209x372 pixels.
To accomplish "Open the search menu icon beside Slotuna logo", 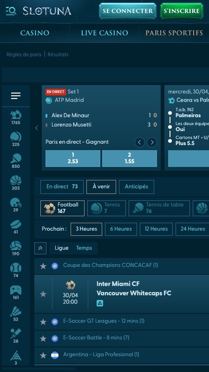I will [11, 11].
